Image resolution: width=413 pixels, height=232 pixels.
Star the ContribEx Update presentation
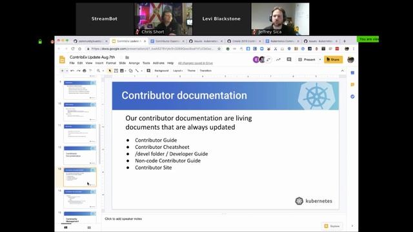(x=121, y=57)
